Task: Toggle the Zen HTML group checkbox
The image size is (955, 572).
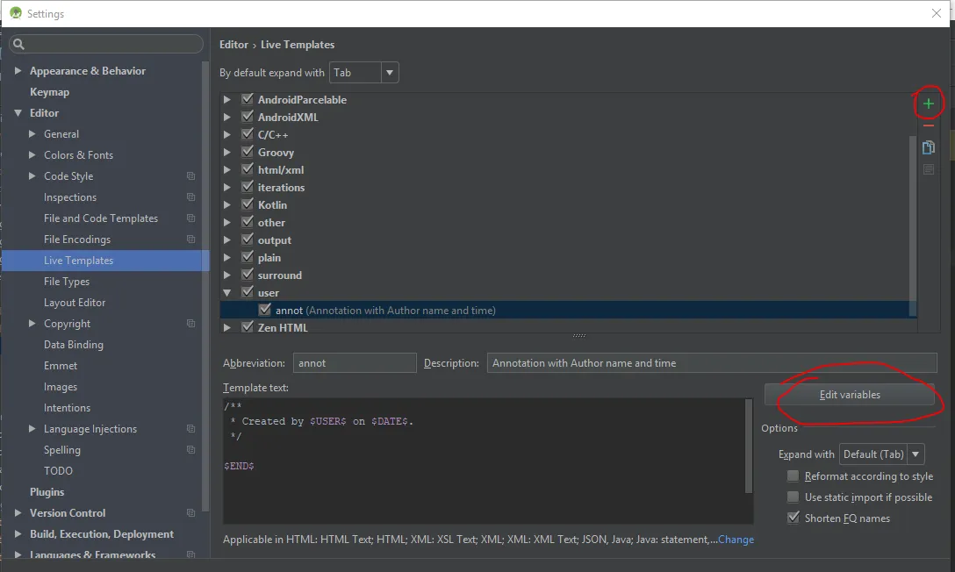Action: click(248, 326)
